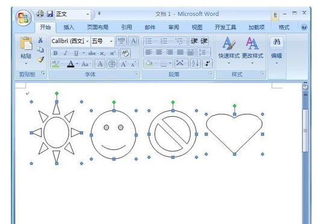320x224 pixels.
Task: Copy selection with the copy icon
Action: tap(40, 49)
